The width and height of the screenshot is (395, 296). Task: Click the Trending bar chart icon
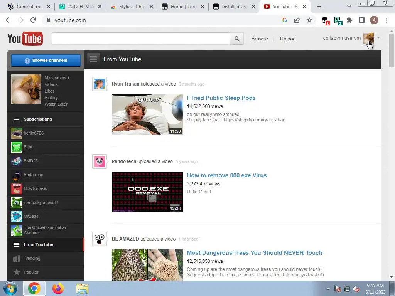[x=16, y=259]
